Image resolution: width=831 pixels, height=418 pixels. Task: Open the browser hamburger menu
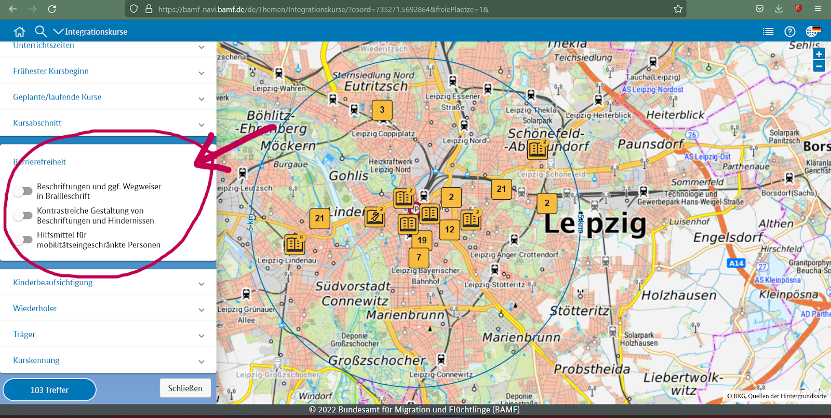818,9
